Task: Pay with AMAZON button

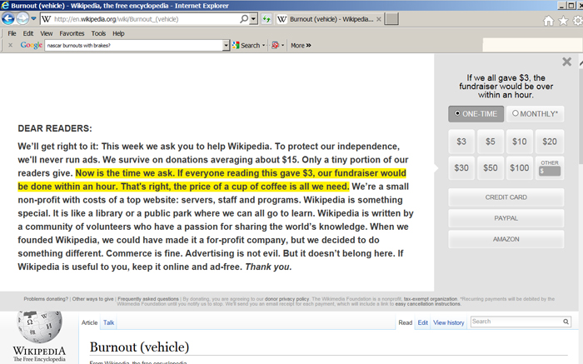Action: [x=506, y=239]
